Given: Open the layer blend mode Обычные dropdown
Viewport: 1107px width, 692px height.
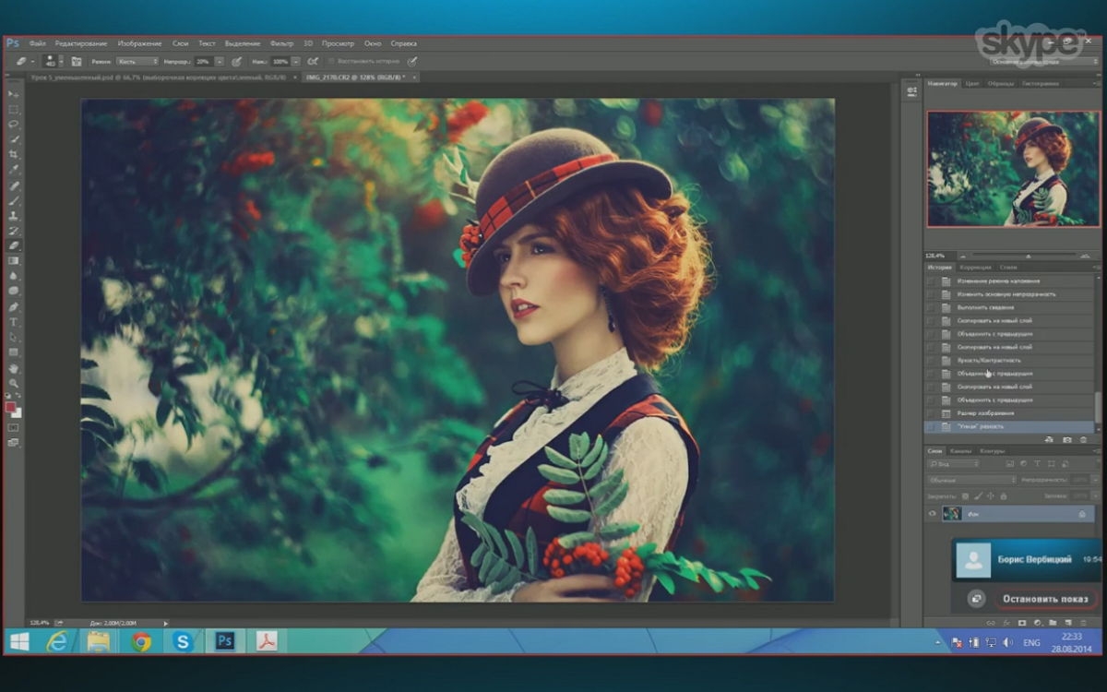Looking at the screenshot, I should pos(971,480).
